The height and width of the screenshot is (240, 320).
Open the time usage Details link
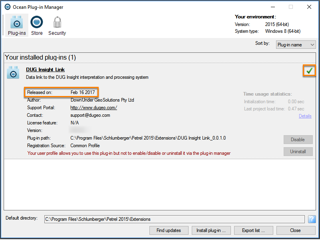pyautogui.click(x=305, y=116)
